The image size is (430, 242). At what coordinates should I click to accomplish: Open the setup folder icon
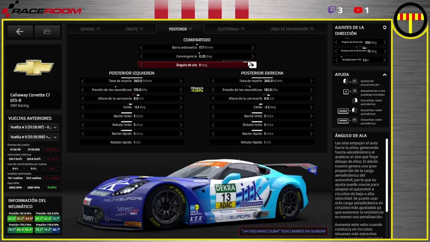47,32
